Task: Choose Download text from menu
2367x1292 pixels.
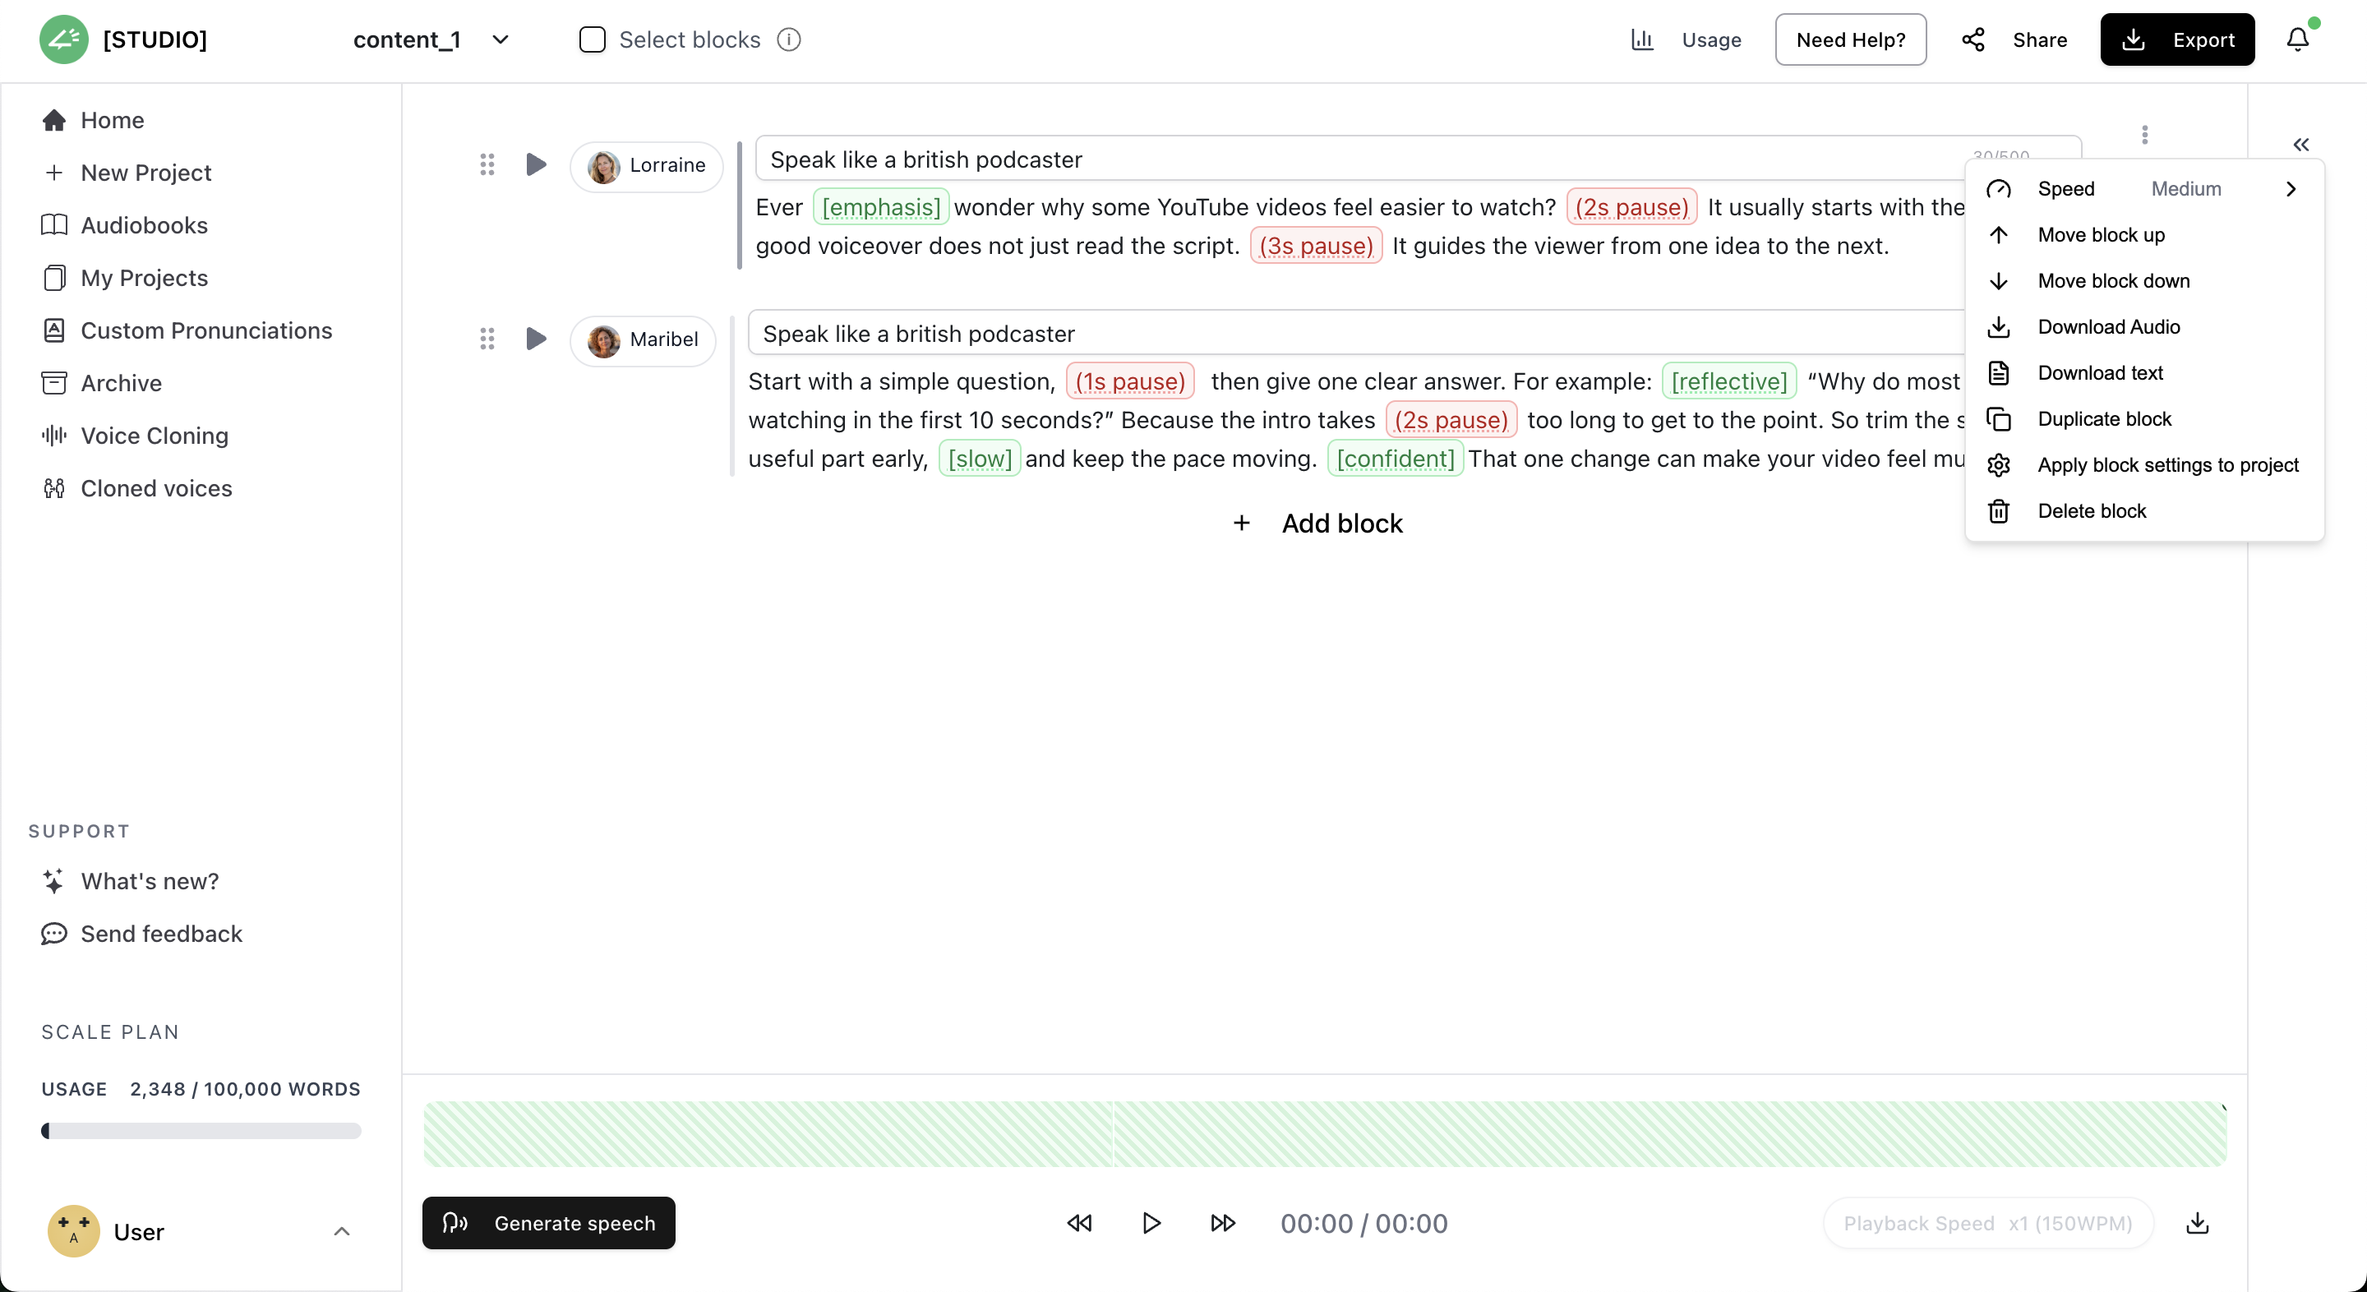Action: pos(2143,373)
